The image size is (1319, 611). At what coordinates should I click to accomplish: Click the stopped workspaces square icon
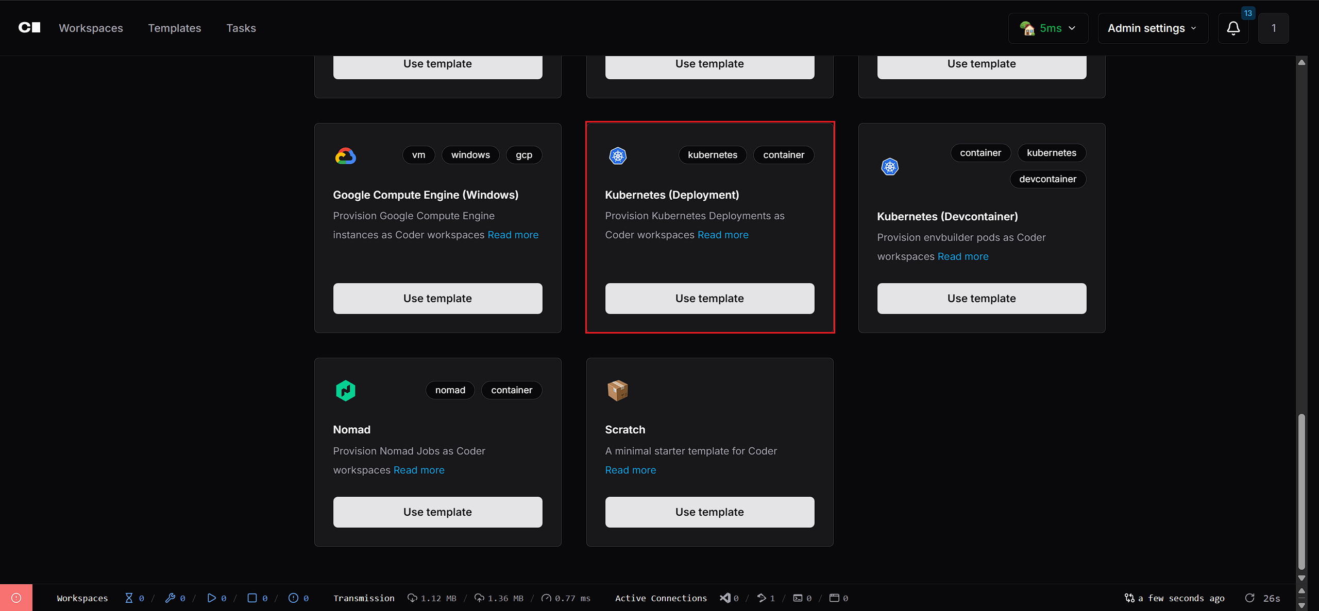pyautogui.click(x=252, y=598)
